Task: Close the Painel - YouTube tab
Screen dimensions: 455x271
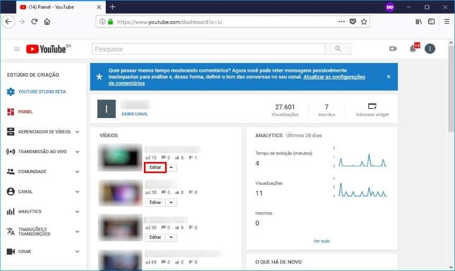Action: pos(98,7)
